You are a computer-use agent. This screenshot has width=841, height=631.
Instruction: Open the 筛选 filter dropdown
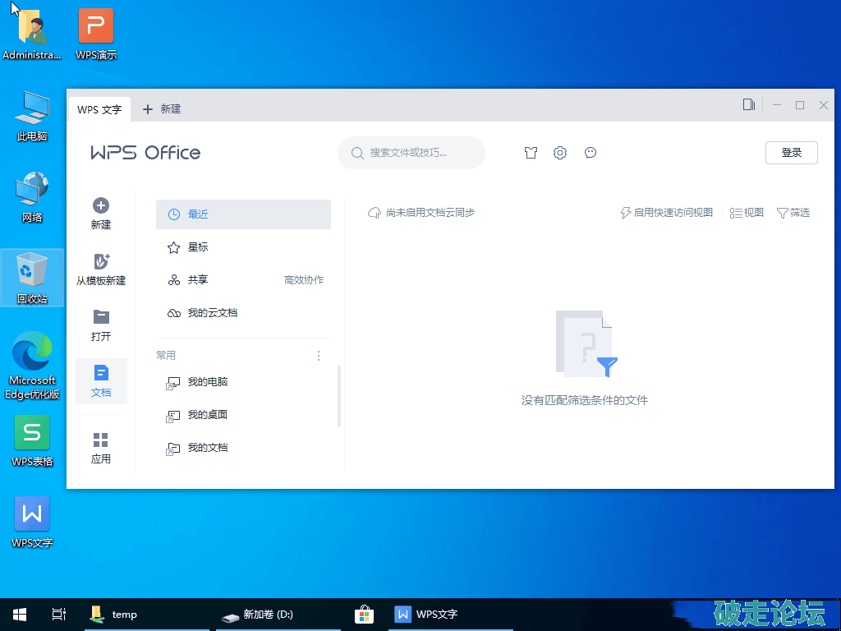(x=793, y=213)
